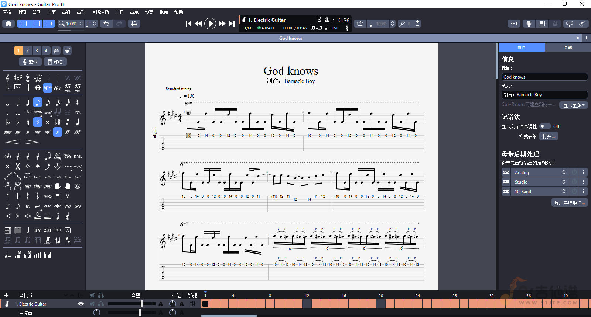Start playback with the play button
Image resolution: width=591 pixels, height=317 pixels.
click(210, 24)
